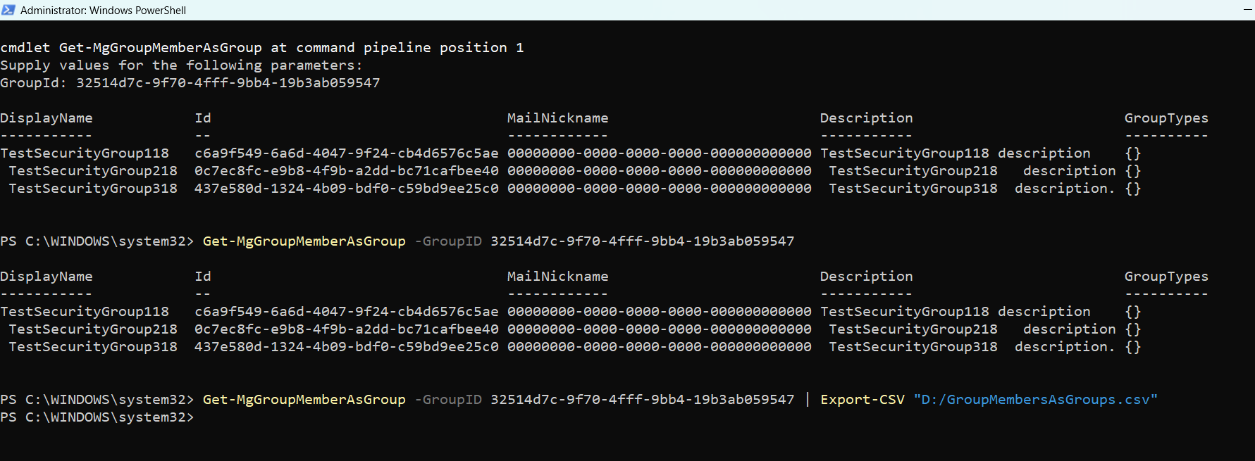Screen dimensions: 1255x461
Task: Click the Description header in the second table
Action: click(866, 277)
